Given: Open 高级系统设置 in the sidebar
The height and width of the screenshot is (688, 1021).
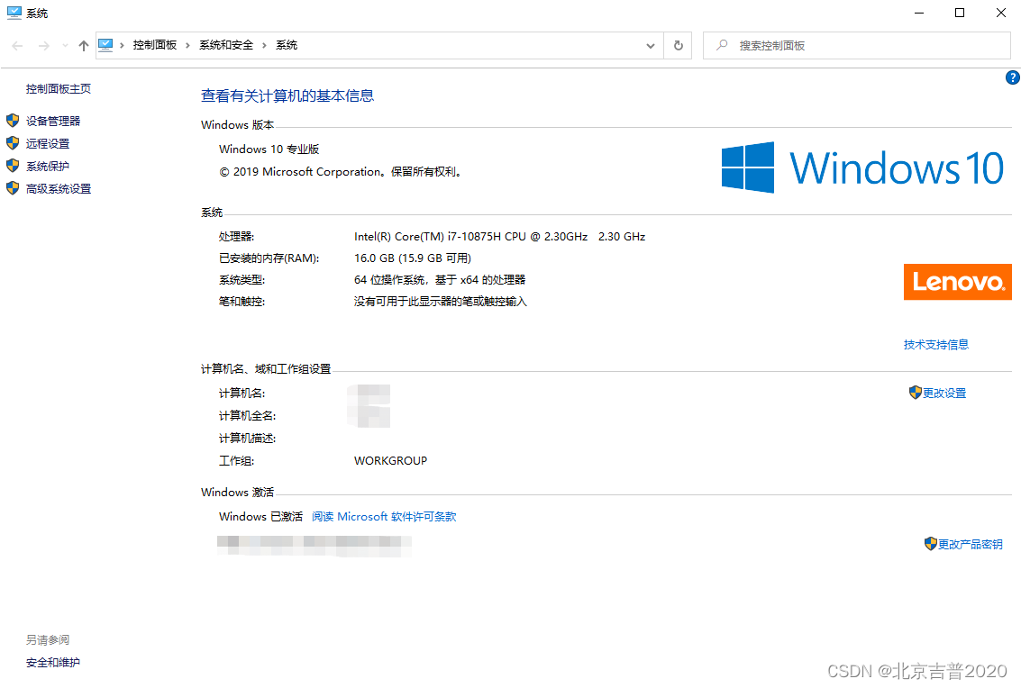Looking at the screenshot, I should [59, 189].
